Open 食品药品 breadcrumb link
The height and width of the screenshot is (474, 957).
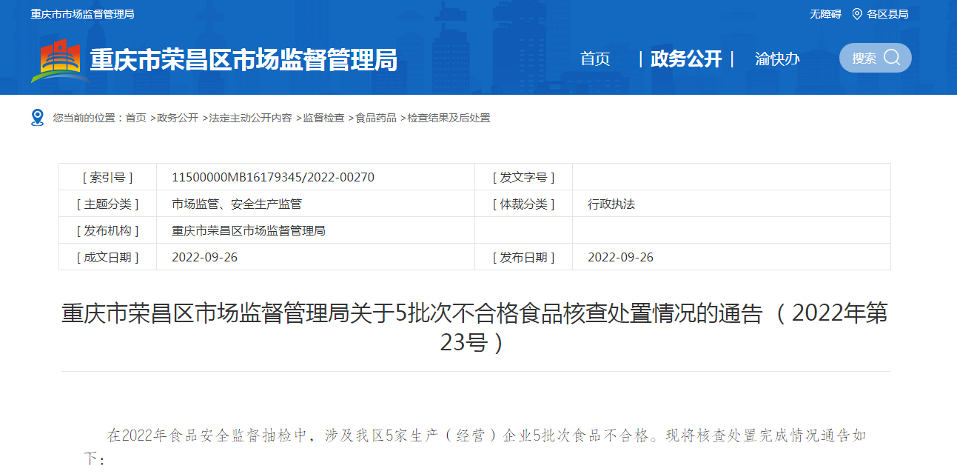coord(376,118)
